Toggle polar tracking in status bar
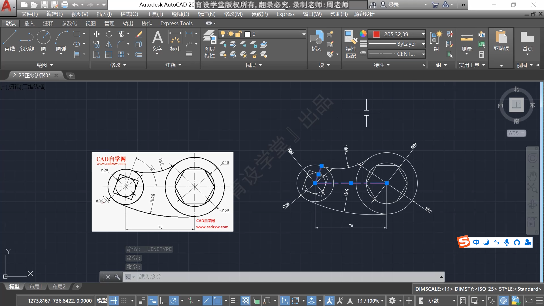The height and width of the screenshot is (306, 544). (174, 301)
